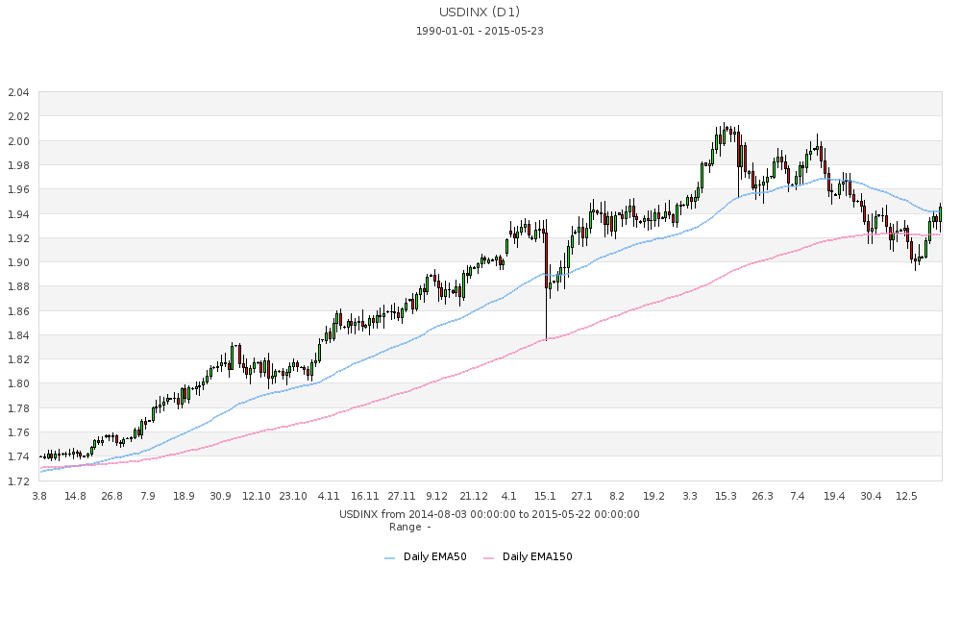
Task: Click the Daily EMA150 legend label
Action: coord(537,556)
